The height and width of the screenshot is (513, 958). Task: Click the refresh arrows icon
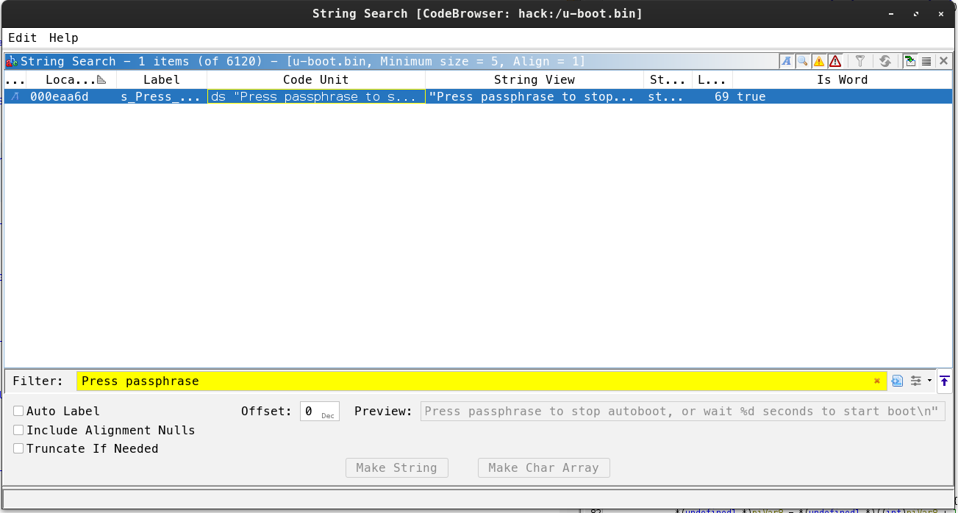coord(885,62)
